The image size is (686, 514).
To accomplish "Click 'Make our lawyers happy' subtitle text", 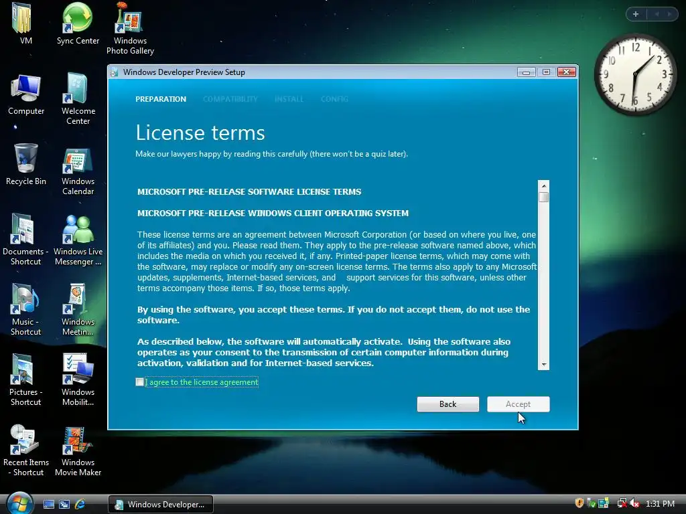I will pyautogui.click(x=271, y=154).
